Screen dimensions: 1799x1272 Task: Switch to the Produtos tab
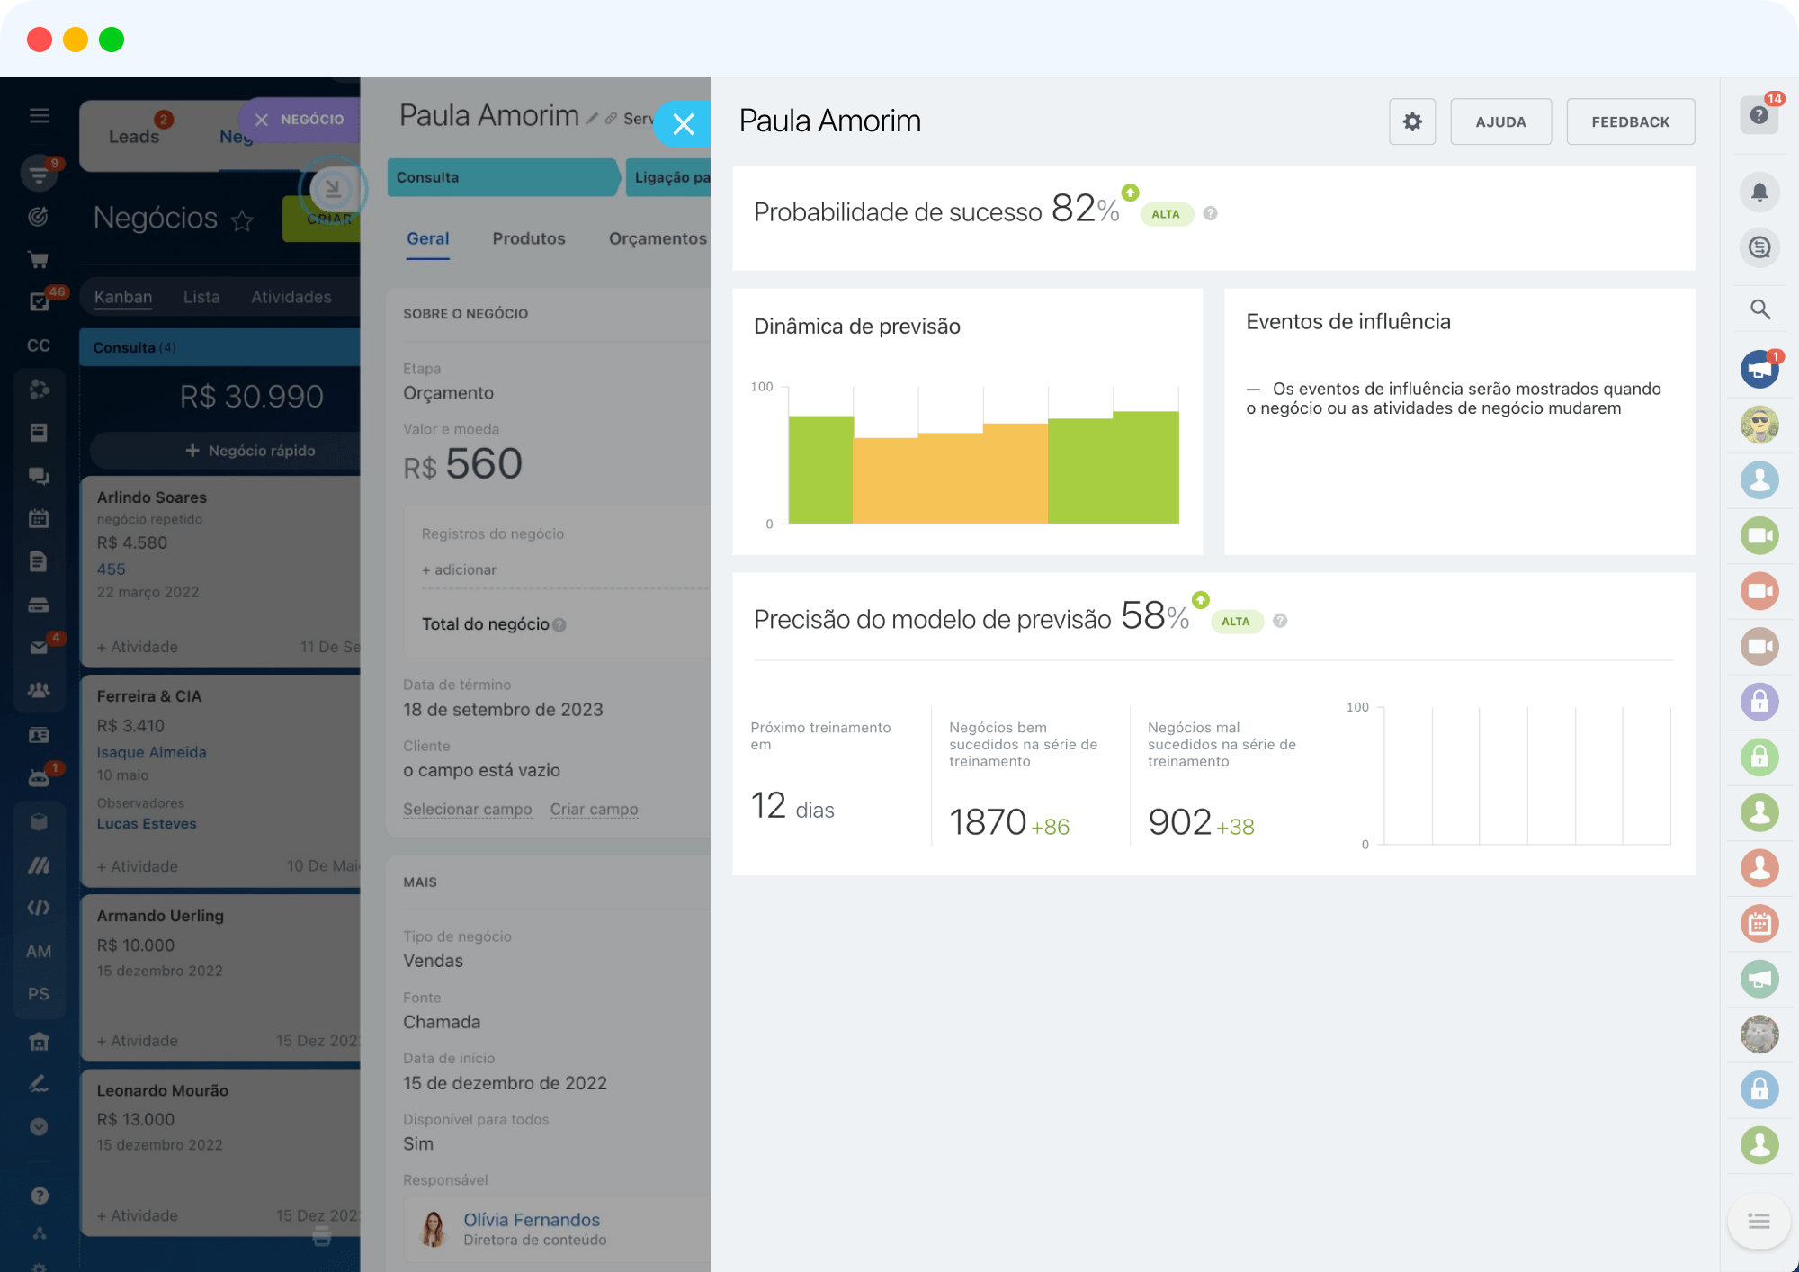(528, 238)
